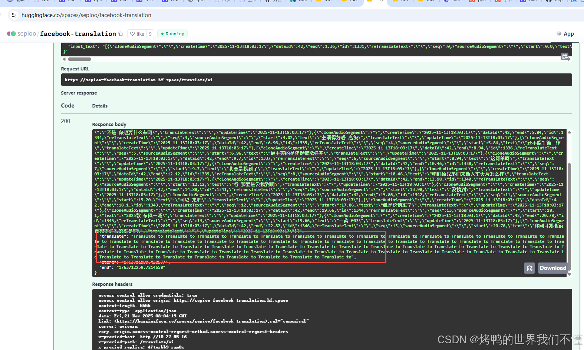
Task: Click the "input_text" line in curl box
Action: pyautogui.click(x=320, y=46)
